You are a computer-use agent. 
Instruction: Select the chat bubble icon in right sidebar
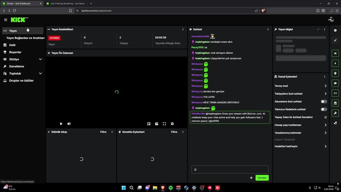tap(335, 83)
